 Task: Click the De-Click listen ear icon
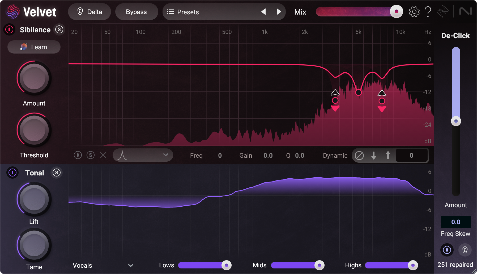pos(465,250)
